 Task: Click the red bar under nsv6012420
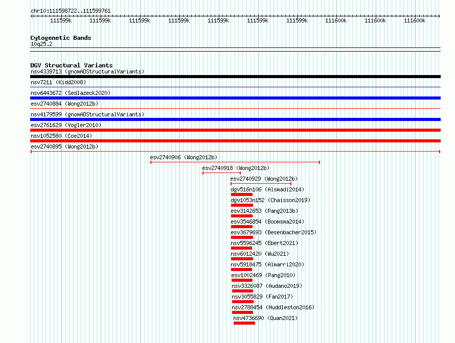tap(242, 259)
